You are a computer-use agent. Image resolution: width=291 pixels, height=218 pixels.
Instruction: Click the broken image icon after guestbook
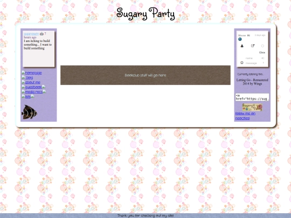coord(44,87)
